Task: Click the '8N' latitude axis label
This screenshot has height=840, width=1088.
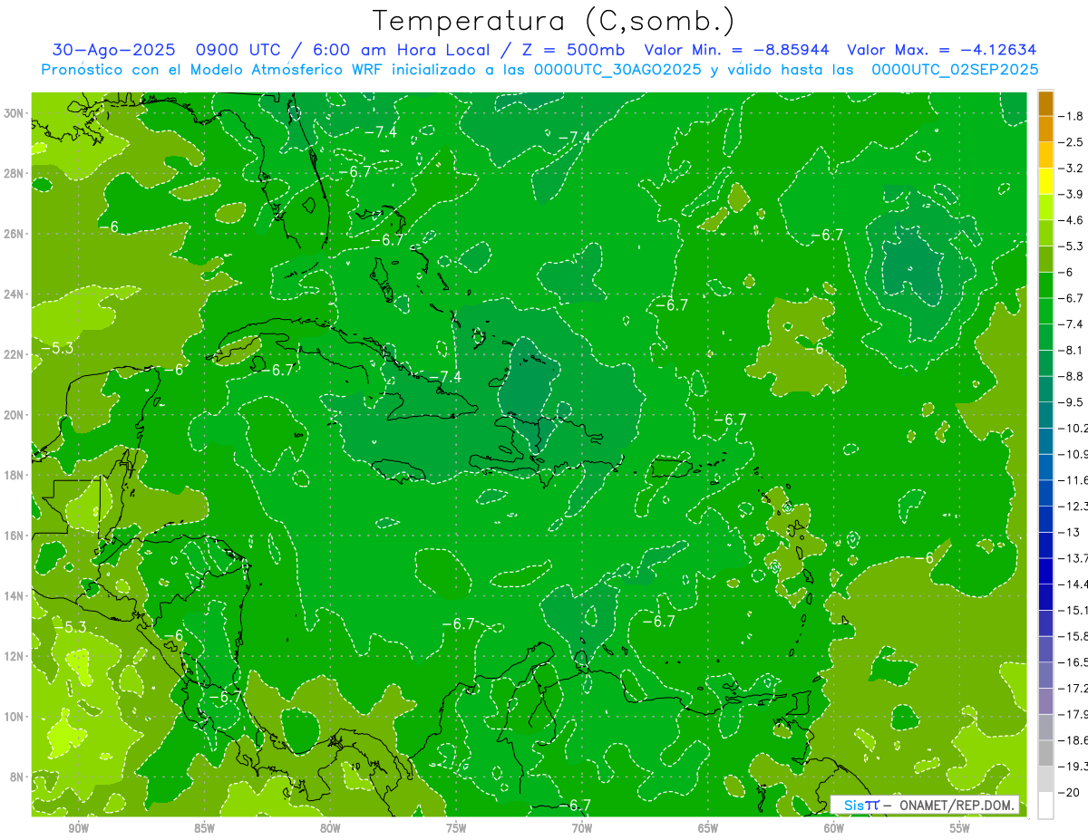Action: click(18, 777)
